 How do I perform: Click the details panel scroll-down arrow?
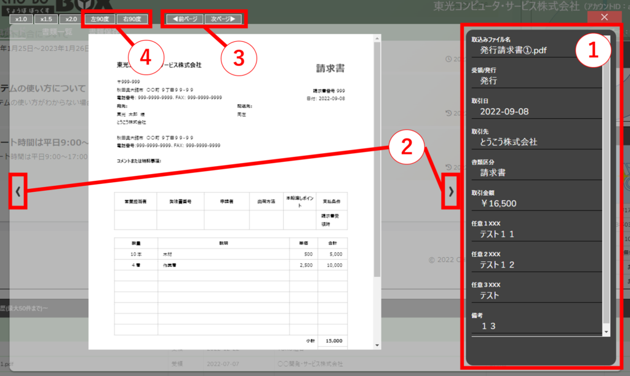[x=607, y=332]
